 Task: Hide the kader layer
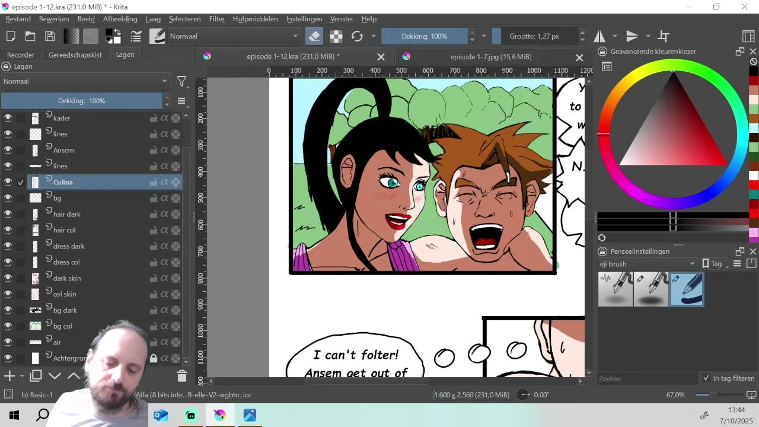coord(8,118)
